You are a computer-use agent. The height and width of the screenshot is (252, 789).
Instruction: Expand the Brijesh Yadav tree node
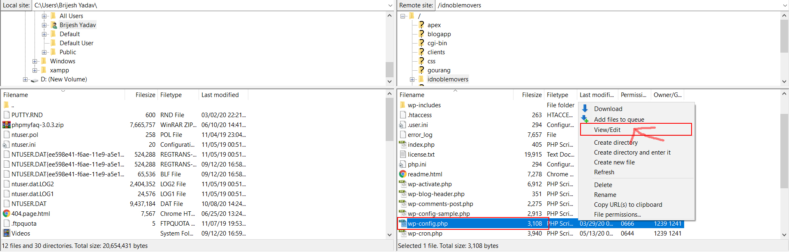click(44, 25)
